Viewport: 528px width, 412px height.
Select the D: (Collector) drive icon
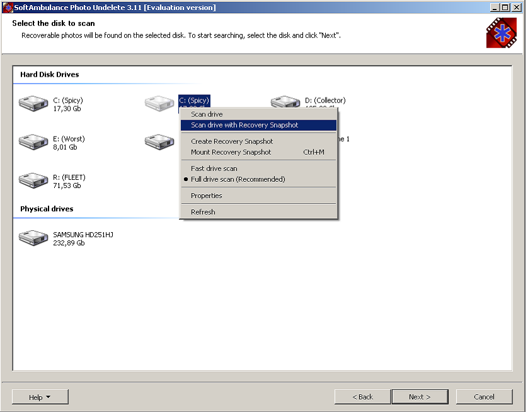point(285,101)
